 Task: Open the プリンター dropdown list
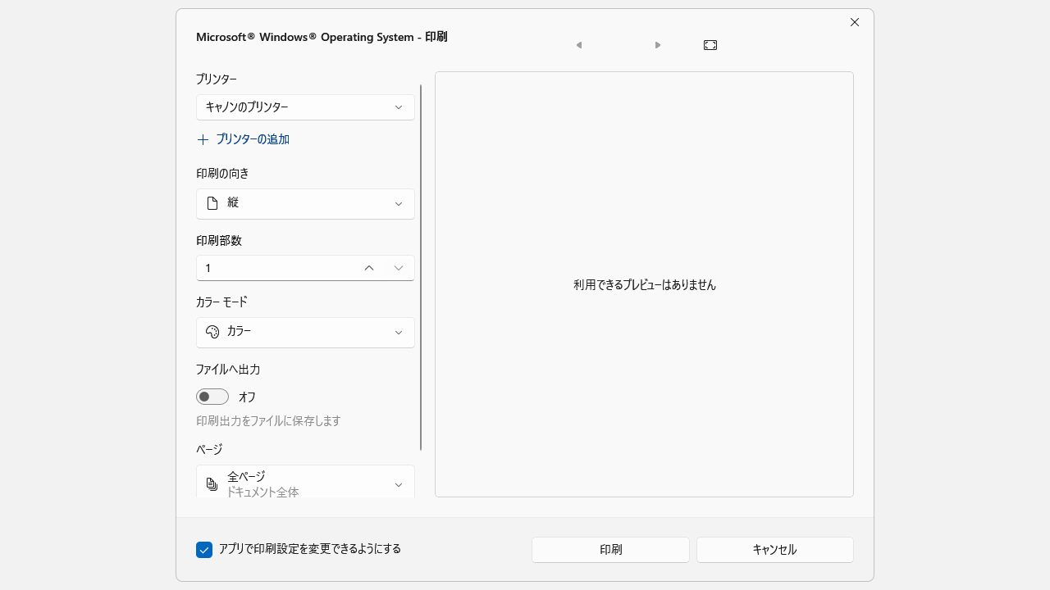(399, 107)
